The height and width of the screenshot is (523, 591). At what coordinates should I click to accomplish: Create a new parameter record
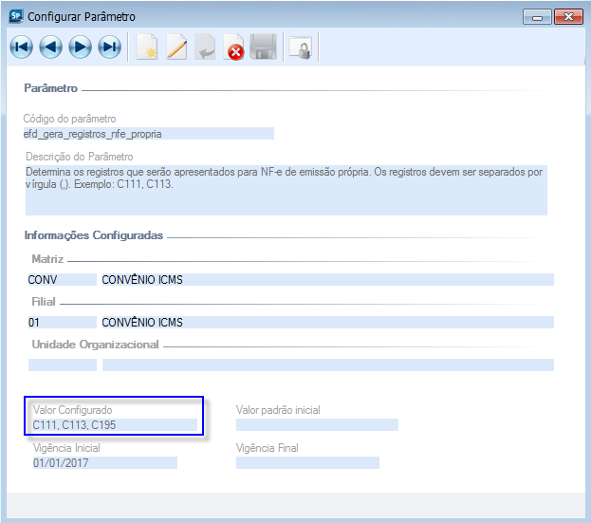147,47
